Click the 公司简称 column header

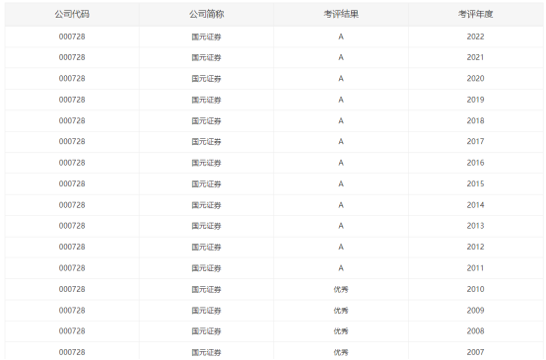pos(207,14)
